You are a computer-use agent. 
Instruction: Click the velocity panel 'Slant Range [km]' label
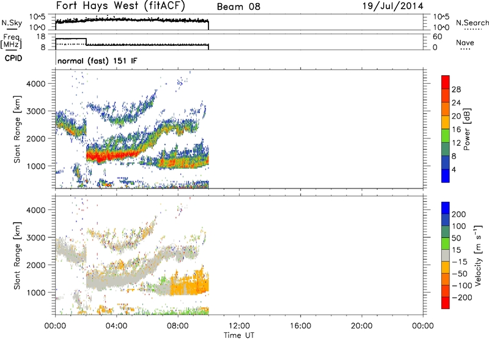[x=17, y=256]
